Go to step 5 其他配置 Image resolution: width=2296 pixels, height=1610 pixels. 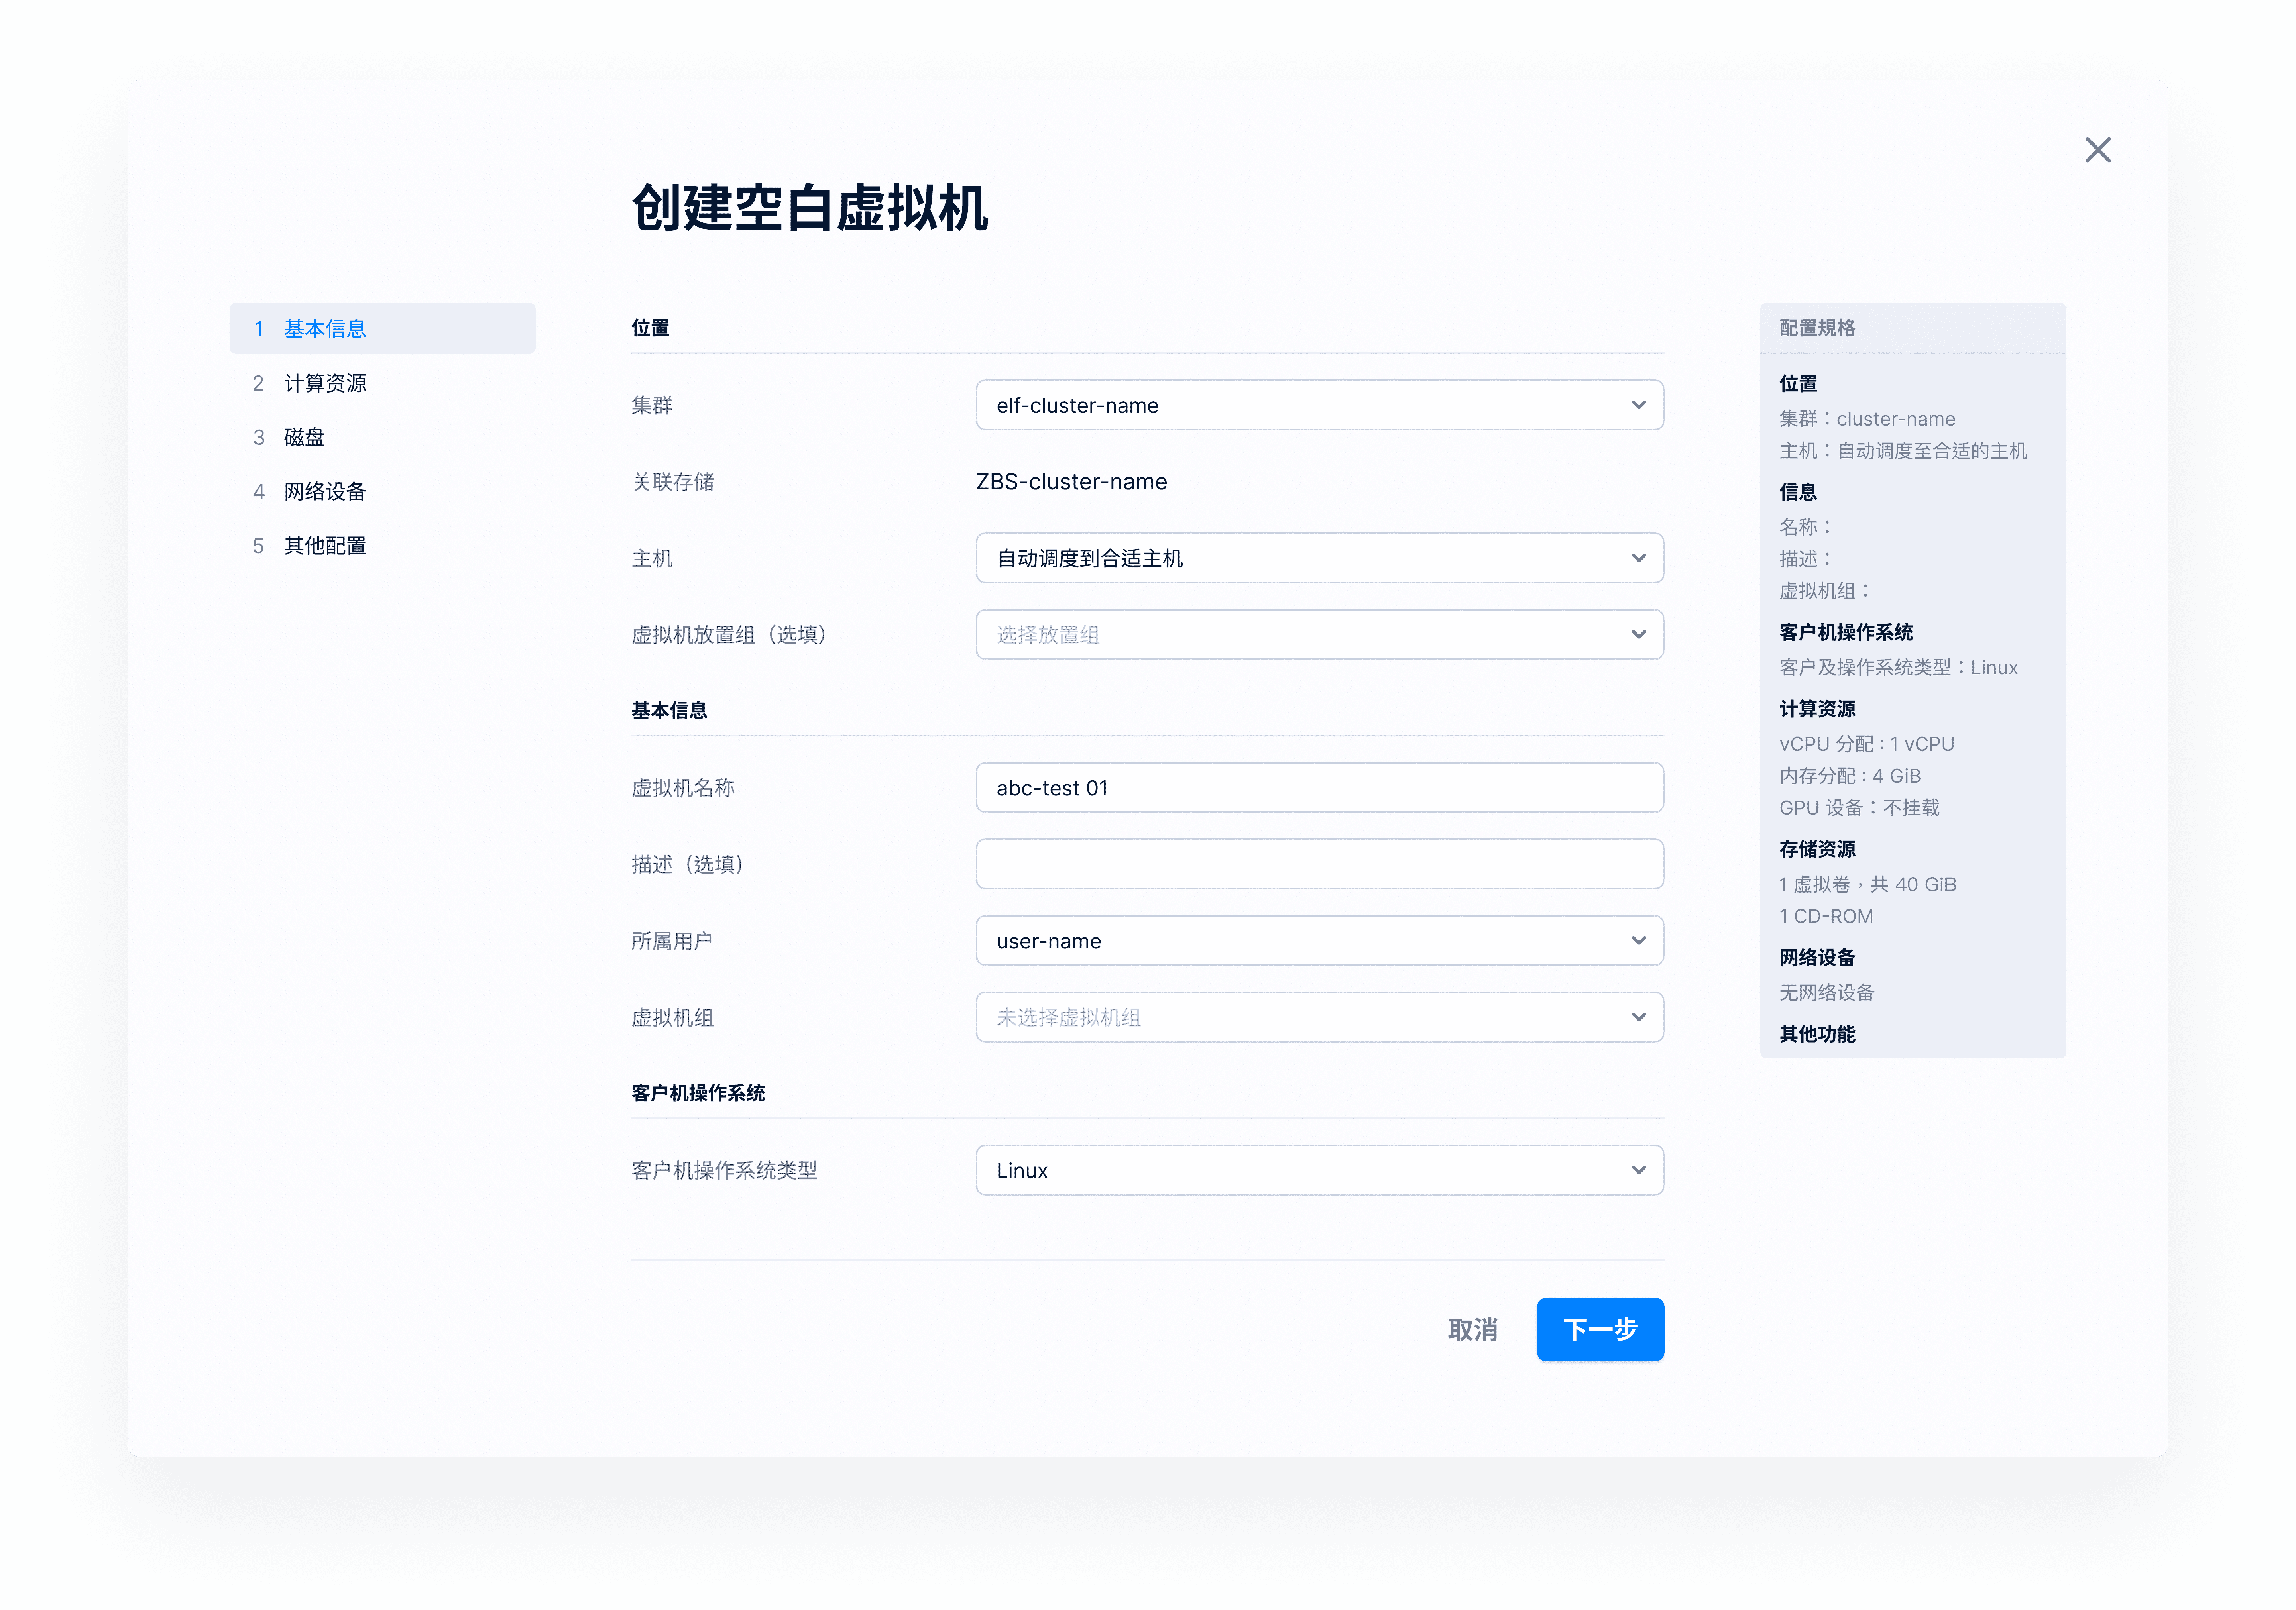(x=324, y=545)
